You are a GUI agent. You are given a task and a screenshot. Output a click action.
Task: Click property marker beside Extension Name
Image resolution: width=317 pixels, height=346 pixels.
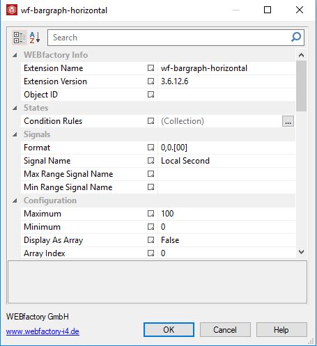150,68
